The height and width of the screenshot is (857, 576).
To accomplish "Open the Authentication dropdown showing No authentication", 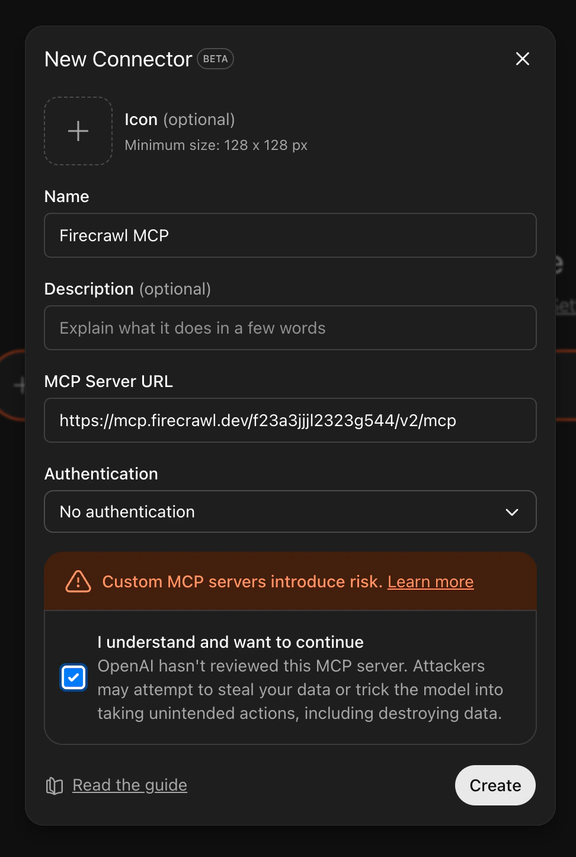I will click(290, 512).
